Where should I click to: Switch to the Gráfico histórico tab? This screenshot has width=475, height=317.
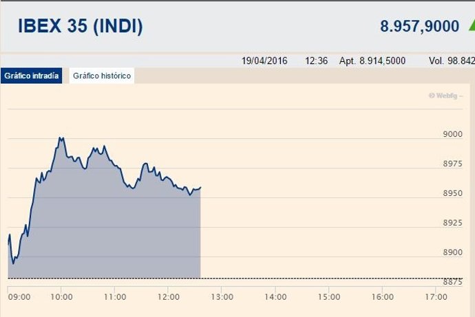101,76
